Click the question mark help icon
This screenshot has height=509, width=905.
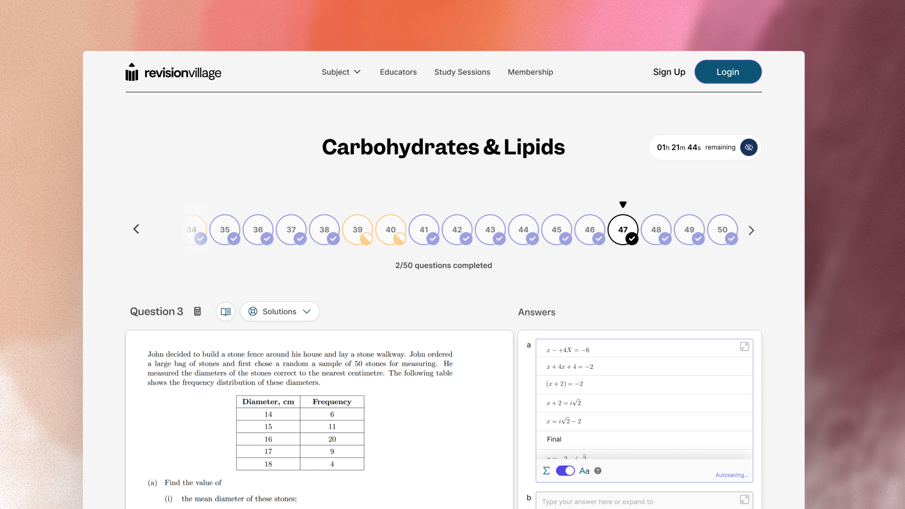click(x=598, y=471)
